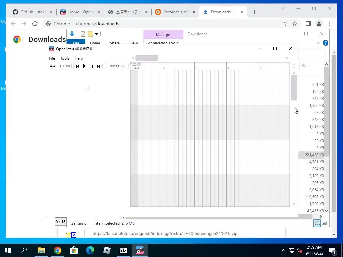Open the Manage ribbon tab in Explorer

[x=163, y=35]
